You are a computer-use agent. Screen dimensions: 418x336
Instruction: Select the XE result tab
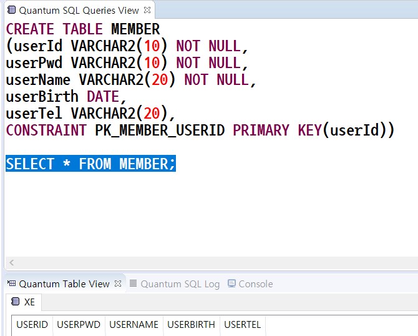(x=24, y=302)
